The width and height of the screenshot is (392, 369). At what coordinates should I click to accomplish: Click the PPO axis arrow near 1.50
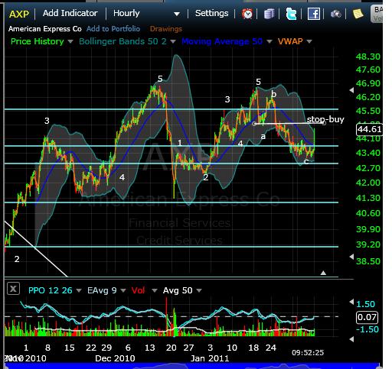coord(351,302)
